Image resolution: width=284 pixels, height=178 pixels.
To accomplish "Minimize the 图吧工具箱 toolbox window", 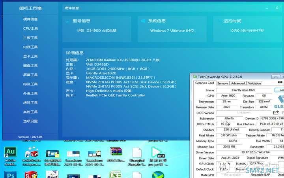I will 267,8.
